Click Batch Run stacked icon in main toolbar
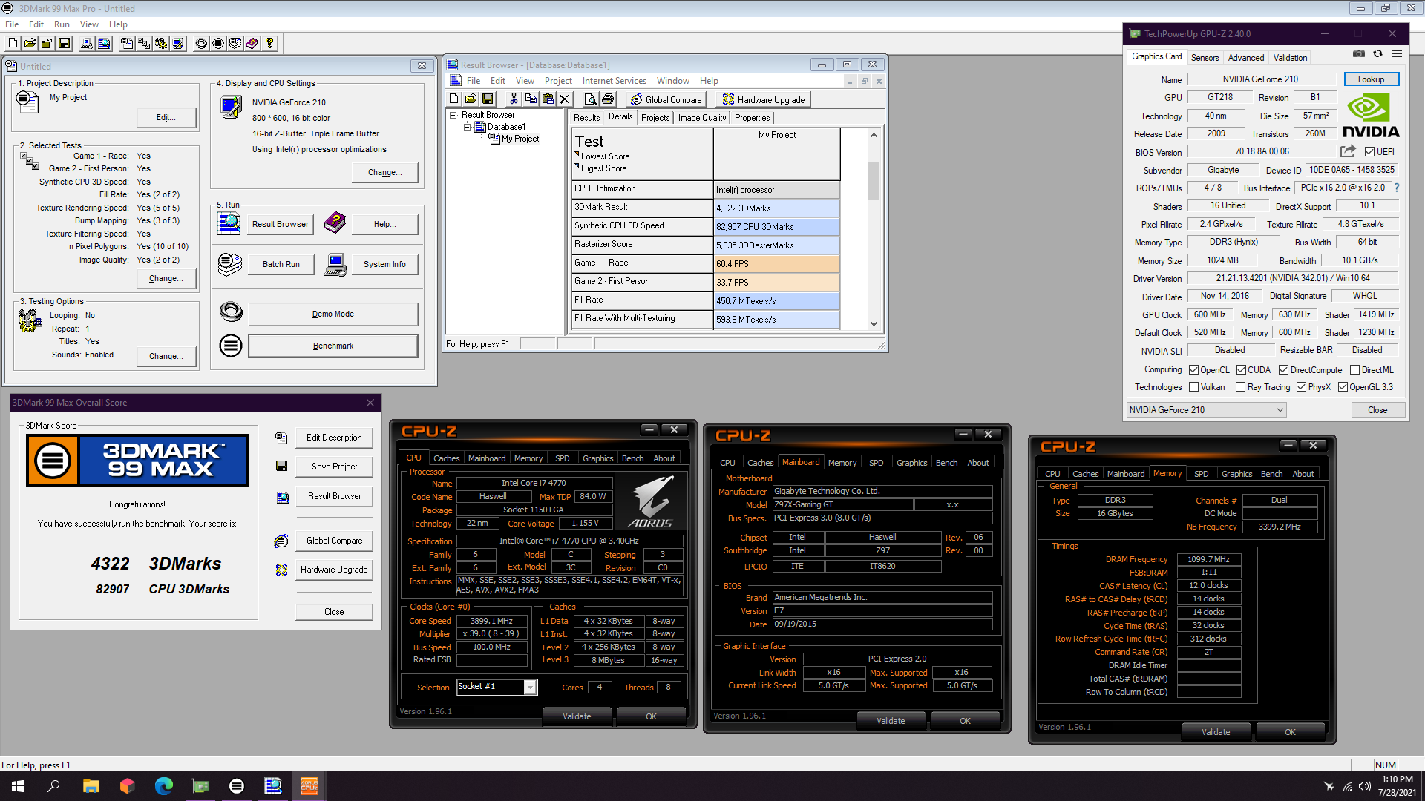Image resolution: width=1425 pixels, height=801 pixels. (x=235, y=44)
